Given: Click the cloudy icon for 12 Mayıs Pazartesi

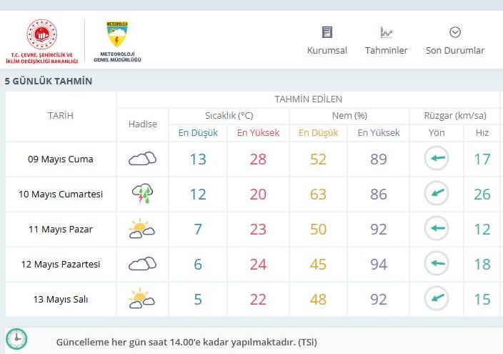Looking at the screenshot, I should coord(142,264).
